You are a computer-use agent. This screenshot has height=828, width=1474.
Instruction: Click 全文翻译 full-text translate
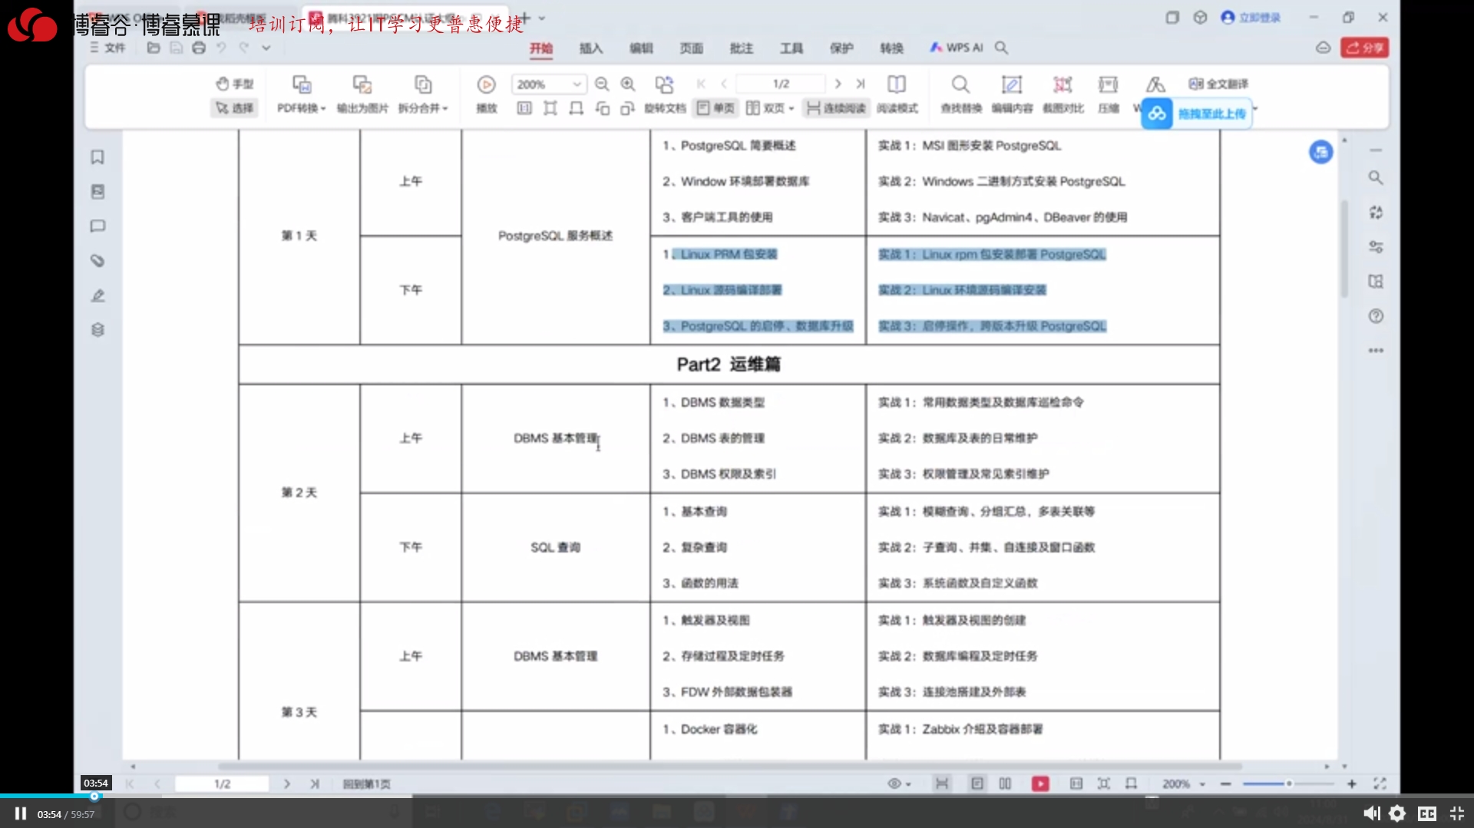(x=1218, y=84)
